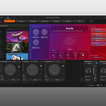Click round icon left of set tabs
This screenshot has width=106, height=106.
point(1,22)
